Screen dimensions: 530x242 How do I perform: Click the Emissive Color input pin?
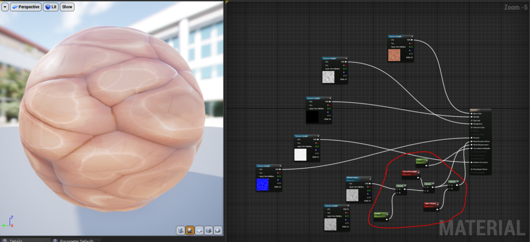pos(472,128)
